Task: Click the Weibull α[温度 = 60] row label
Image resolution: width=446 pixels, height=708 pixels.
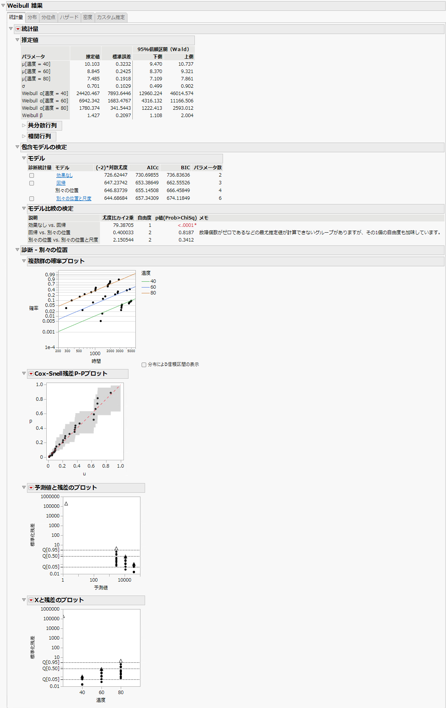Action: pos(45,101)
